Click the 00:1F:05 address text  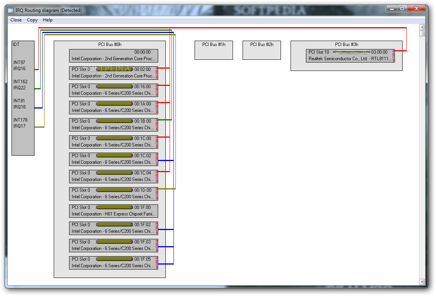tap(143, 259)
